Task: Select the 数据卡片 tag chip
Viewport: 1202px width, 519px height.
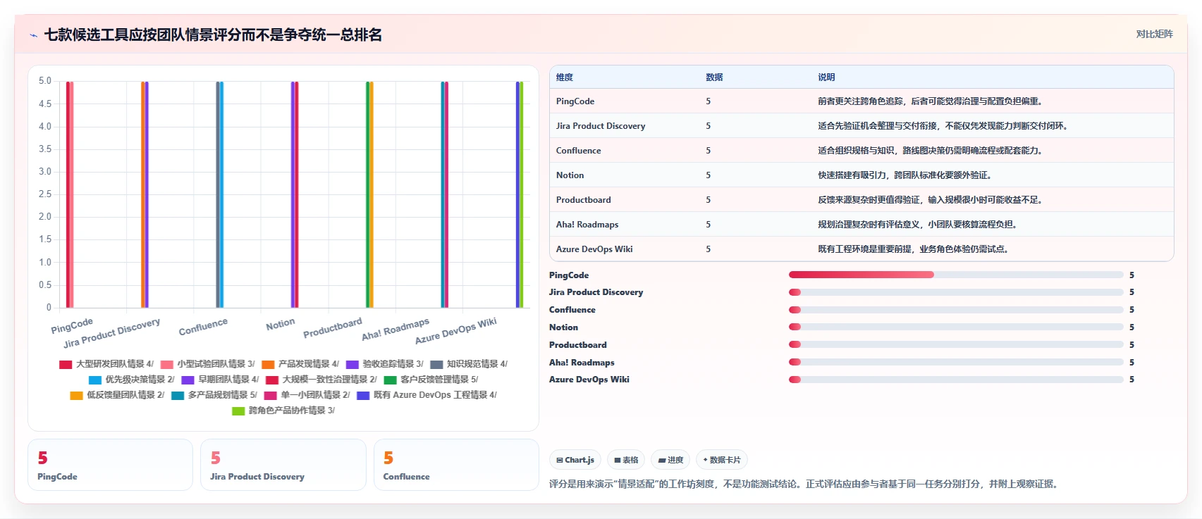Action: click(x=722, y=460)
